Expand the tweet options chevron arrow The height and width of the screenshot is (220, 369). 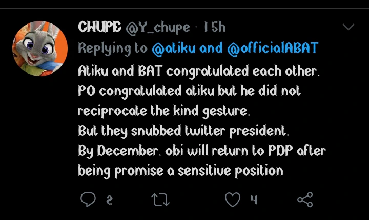pos(348,27)
